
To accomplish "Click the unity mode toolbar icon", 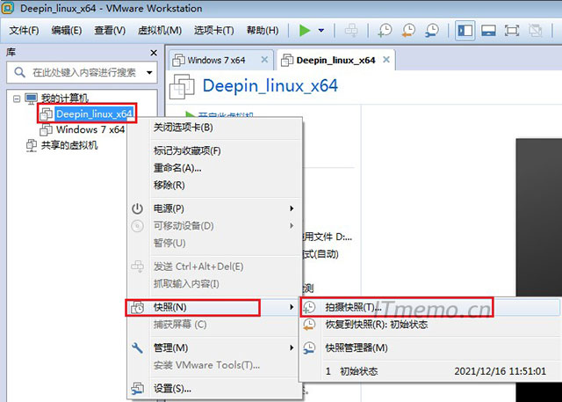I will click(x=535, y=31).
